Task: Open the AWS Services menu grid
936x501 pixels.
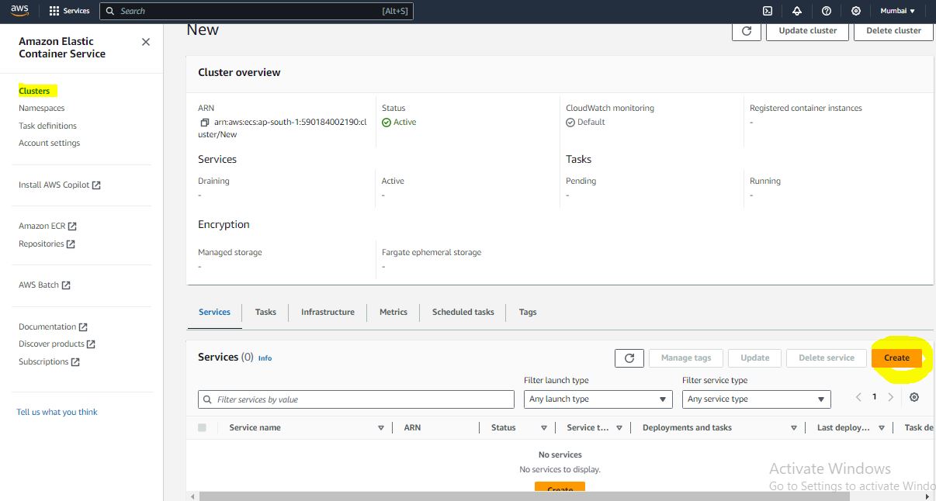Action: 69,11
